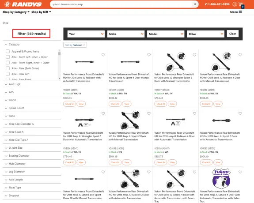The height and width of the screenshot is (203, 254).
Task: Open the Model dropdown
Action: point(166,34)
